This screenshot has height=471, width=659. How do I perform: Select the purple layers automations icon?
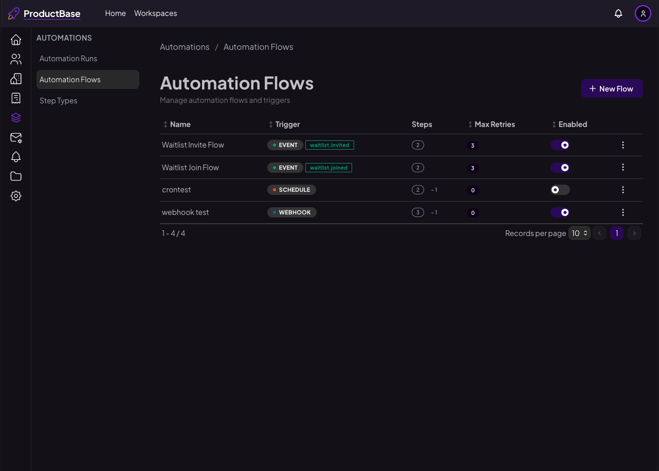click(16, 118)
